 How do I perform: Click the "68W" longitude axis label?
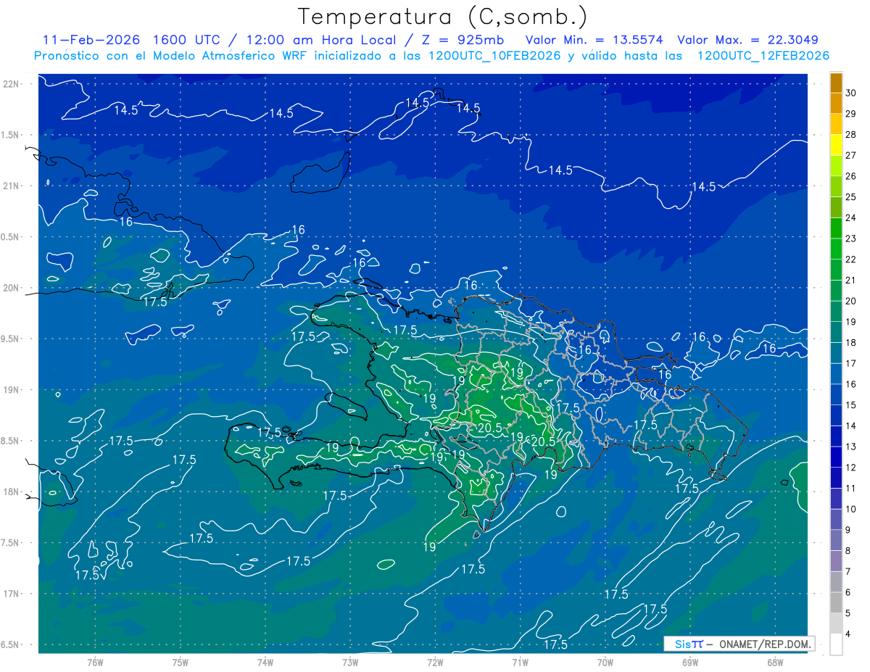(775, 662)
